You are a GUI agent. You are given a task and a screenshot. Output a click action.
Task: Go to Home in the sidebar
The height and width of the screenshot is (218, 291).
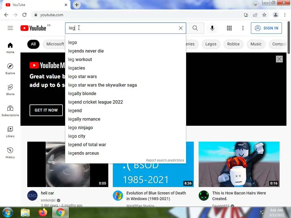[10, 48]
